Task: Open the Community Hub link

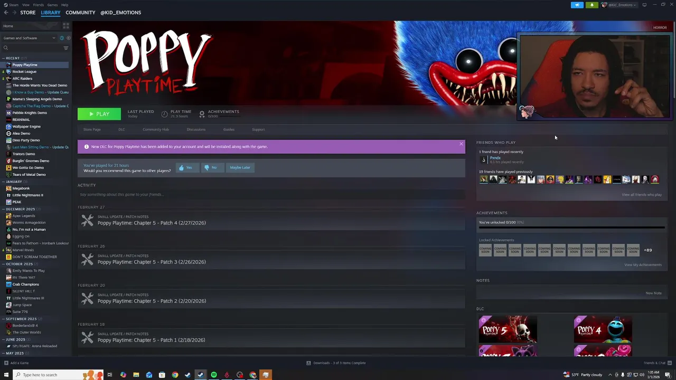Action: 156,129
